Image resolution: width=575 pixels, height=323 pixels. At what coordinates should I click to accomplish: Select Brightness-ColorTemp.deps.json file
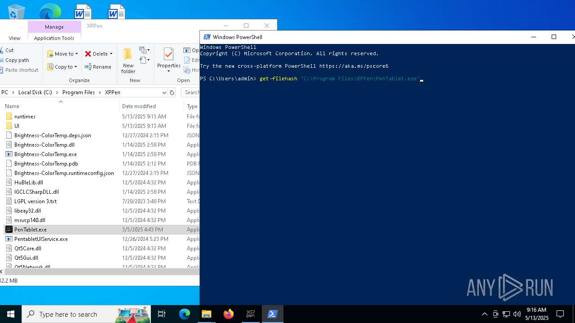pos(53,135)
